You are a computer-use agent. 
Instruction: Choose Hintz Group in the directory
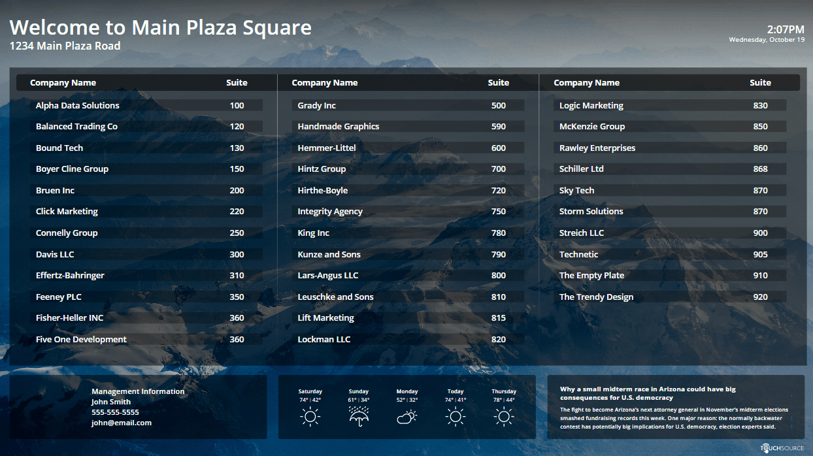[407, 169]
